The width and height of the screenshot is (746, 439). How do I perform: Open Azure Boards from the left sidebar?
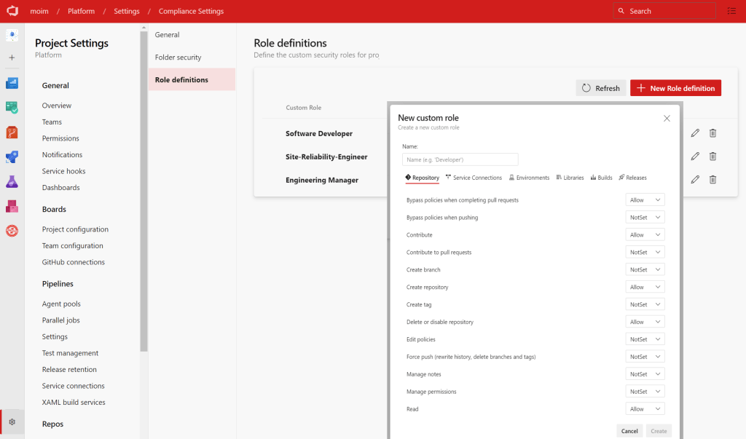click(12, 107)
